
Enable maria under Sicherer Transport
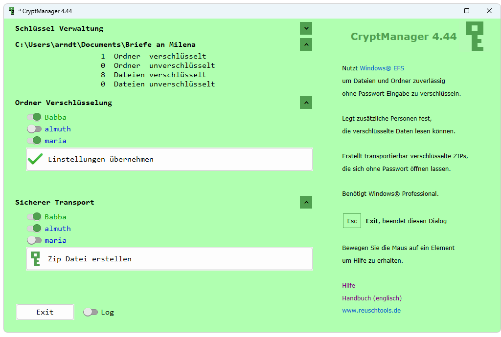(34, 240)
